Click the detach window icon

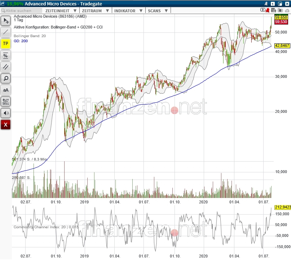coord(280,4)
